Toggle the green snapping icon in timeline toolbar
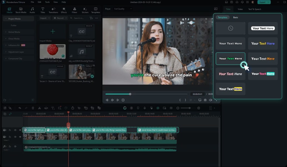 (x=158, y=108)
